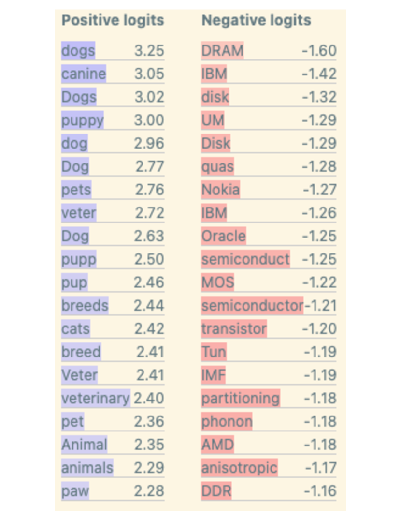The height and width of the screenshot is (520, 401).
Task: Click the 'Negative logits' header
Action: point(256,20)
